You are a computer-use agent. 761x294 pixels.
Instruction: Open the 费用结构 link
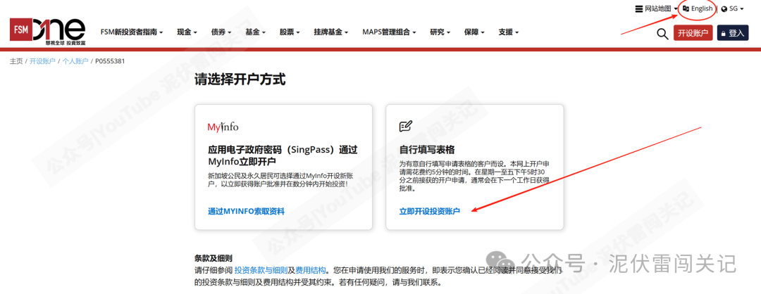tap(311, 270)
